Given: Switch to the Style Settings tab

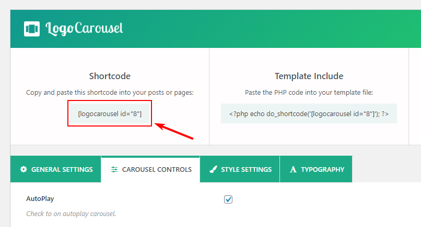Looking at the screenshot, I should click(240, 169).
